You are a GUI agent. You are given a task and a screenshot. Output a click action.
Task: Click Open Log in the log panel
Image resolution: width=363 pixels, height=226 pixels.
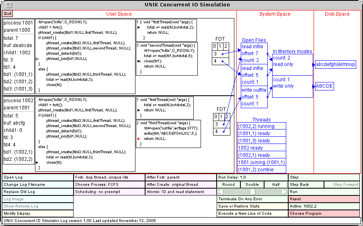pos(38,177)
